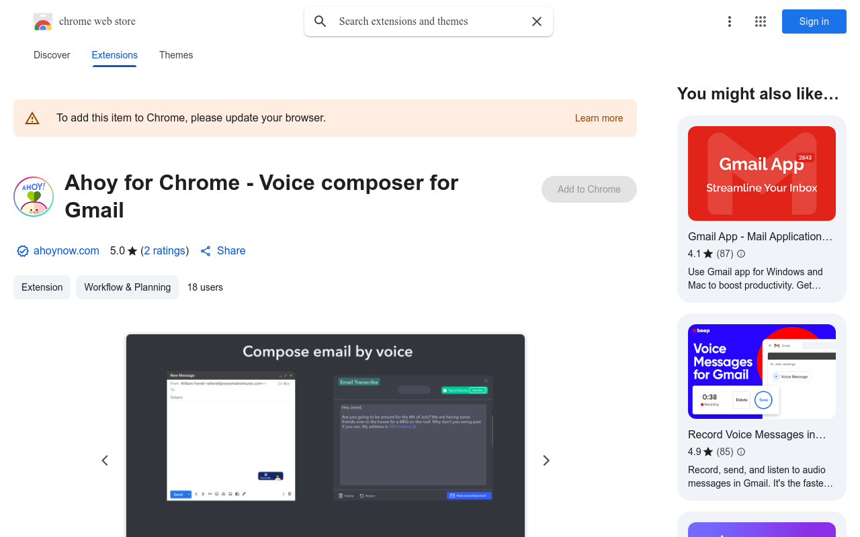Click the Ahoy for Chrome extension title
The width and height of the screenshot is (860, 537).
click(261, 196)
